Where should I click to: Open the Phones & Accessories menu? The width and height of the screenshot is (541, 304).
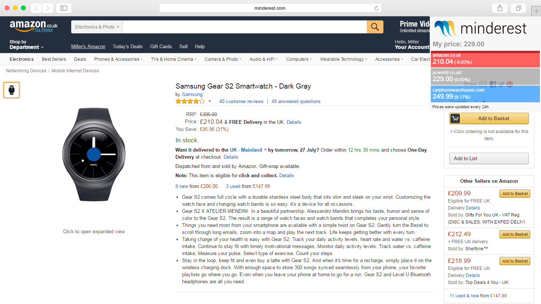coord(118,59)
